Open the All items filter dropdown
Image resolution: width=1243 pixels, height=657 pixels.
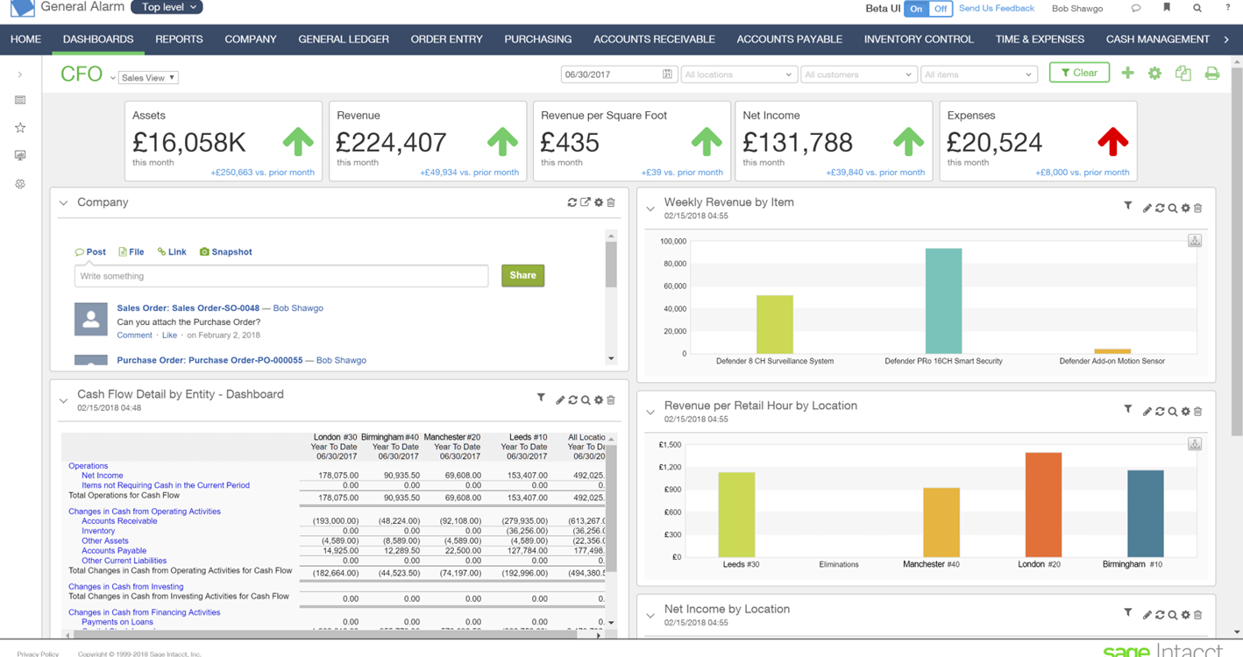pyautogui.click(x=979, y=74)
